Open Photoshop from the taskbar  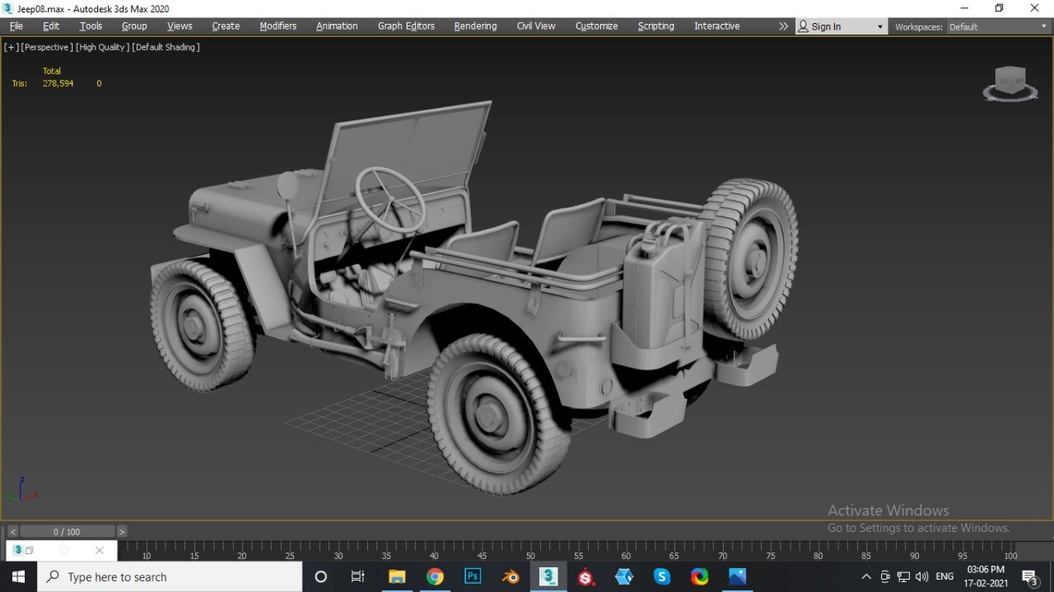pyautogui.click(x=473, y=577)
